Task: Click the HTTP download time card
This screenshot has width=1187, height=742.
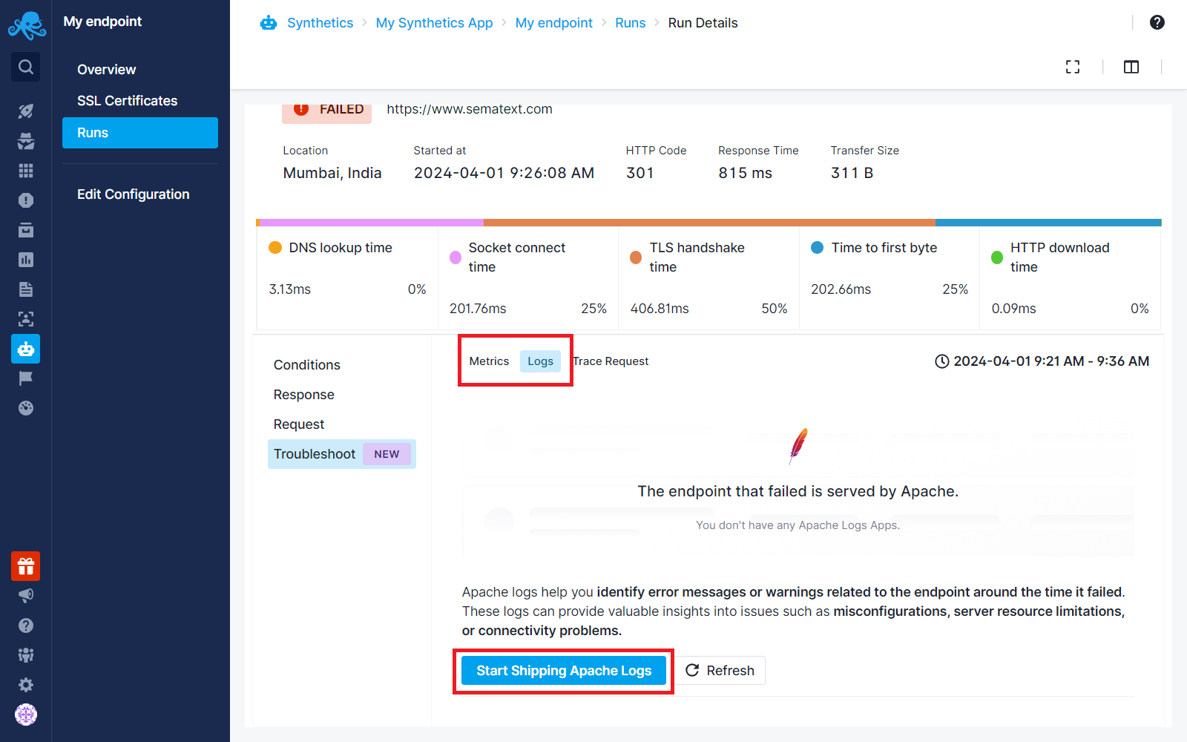Action: 1070,278
